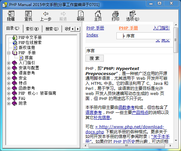Select 版权信息 in the contents tree
The height and width of the screenshot is (151, 181).
pos(27,47)
